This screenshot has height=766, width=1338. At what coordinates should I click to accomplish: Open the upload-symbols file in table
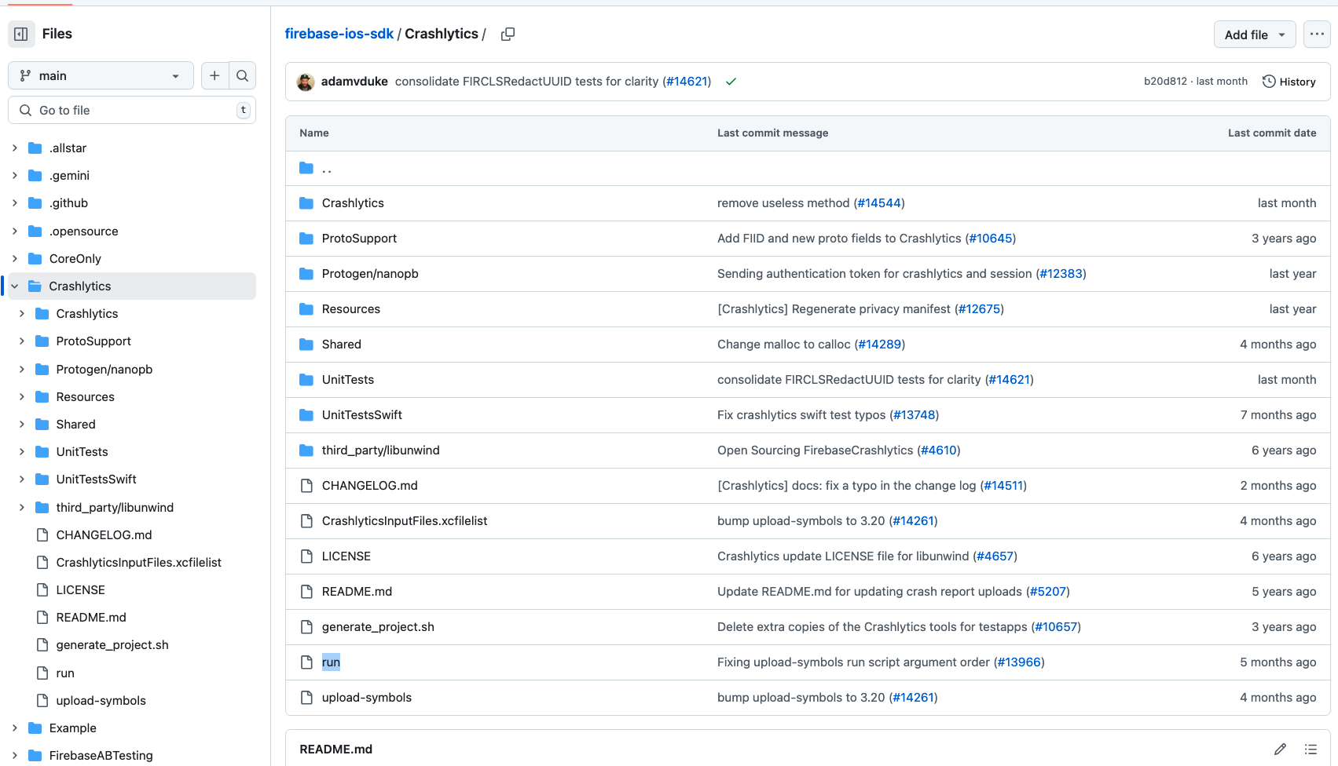[x=367, y=698]
